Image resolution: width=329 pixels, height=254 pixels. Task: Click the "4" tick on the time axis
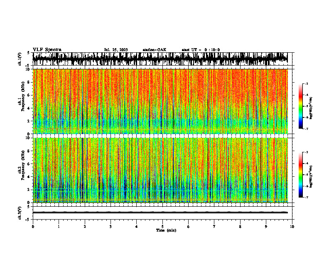[136, 227]
